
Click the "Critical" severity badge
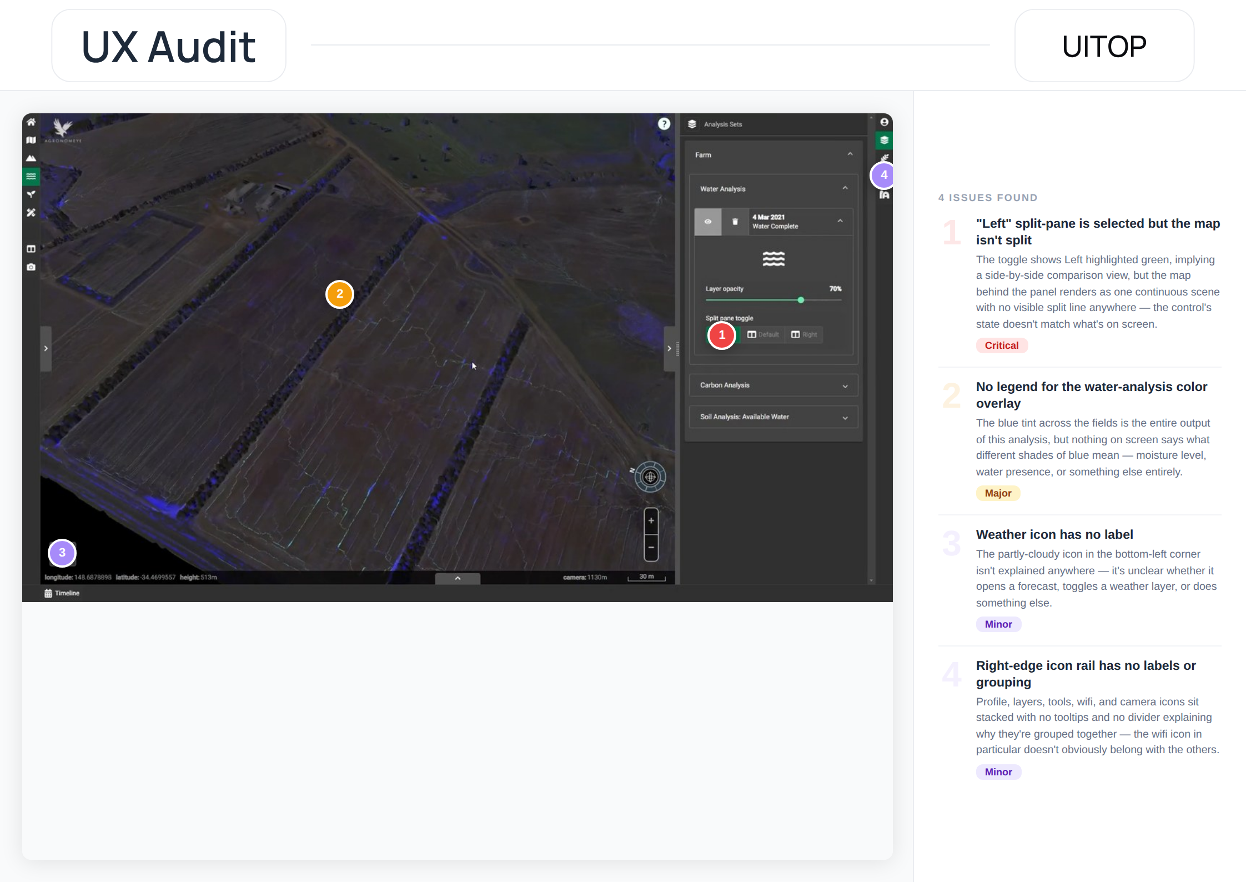[1002, 345]
